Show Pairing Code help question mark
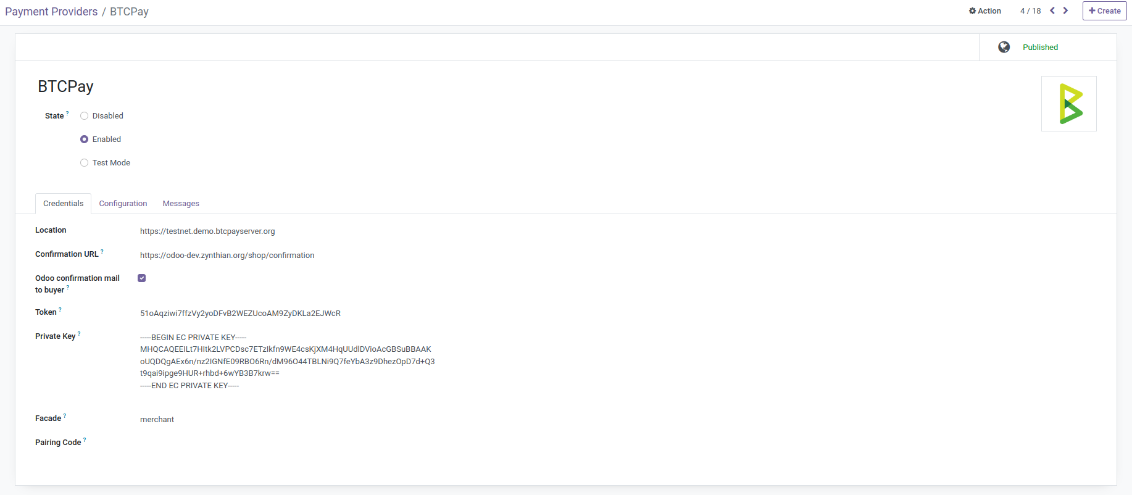Screen dimensions: 1132x495 click(x=85, y=439)
